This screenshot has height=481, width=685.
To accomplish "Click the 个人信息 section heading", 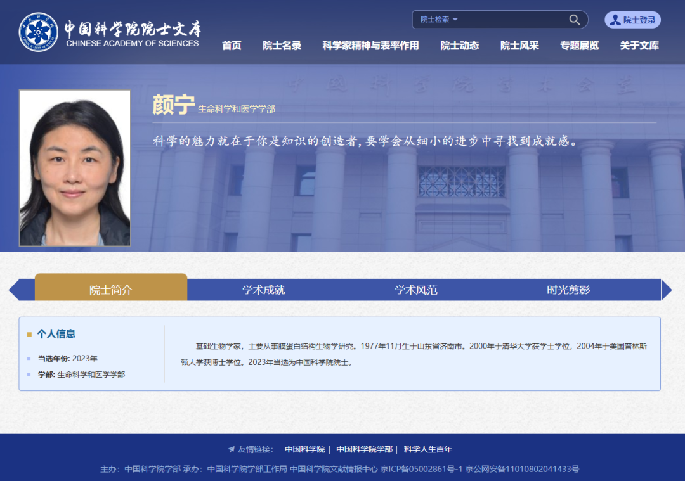I will (56, 334).
